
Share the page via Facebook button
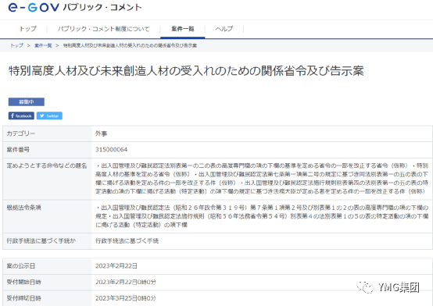pos(21,116)
